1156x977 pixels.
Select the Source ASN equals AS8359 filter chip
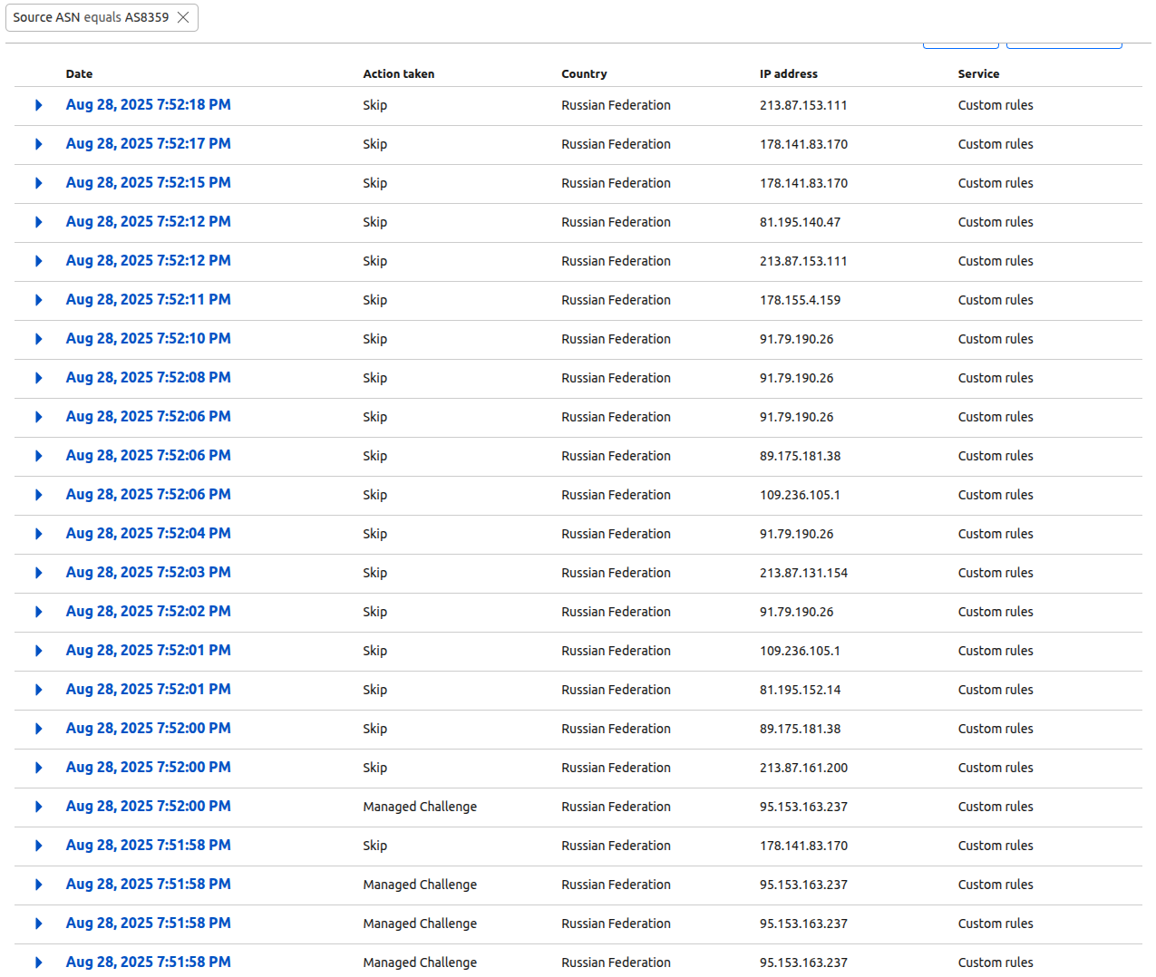point(91,17)
